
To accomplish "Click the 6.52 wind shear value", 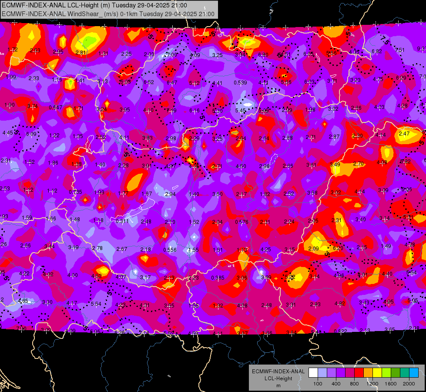I will pyautogui.click(x=149, y=82).
